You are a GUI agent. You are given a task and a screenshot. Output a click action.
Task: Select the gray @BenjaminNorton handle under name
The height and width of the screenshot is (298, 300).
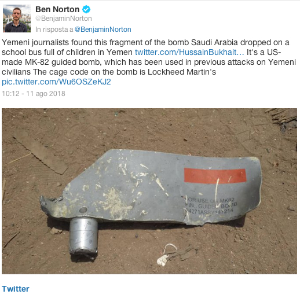(x=64, y=19)
